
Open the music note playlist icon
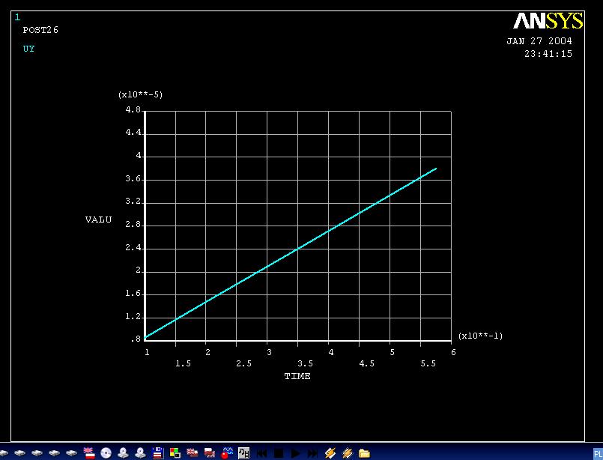pyautogui.click(x=243, y=453)
